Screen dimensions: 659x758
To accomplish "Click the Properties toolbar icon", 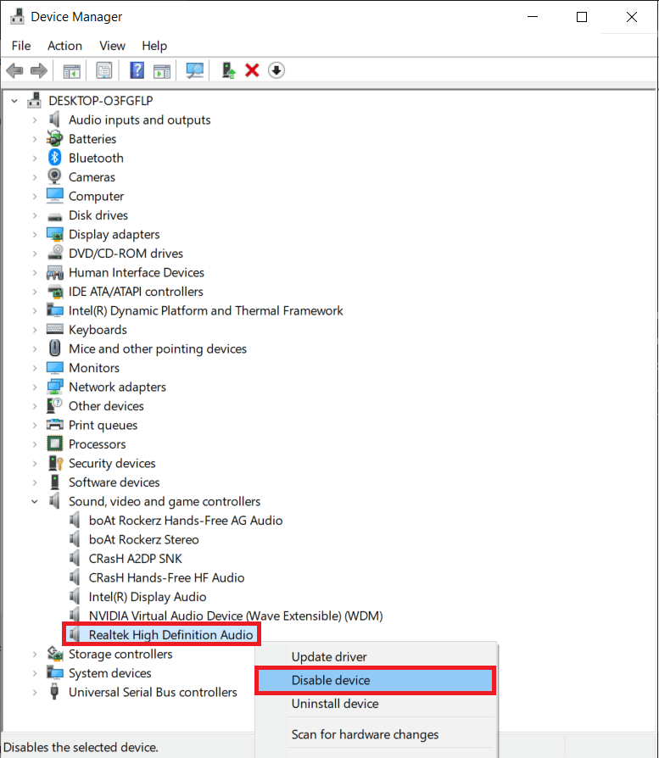I will click(104, 70).
